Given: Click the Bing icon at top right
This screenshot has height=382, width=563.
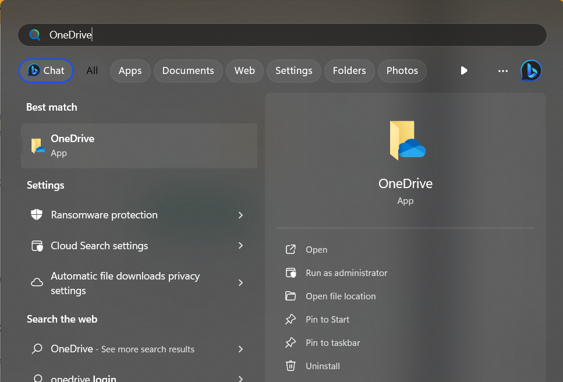Looking at the screenshot, I should point(531,70).
